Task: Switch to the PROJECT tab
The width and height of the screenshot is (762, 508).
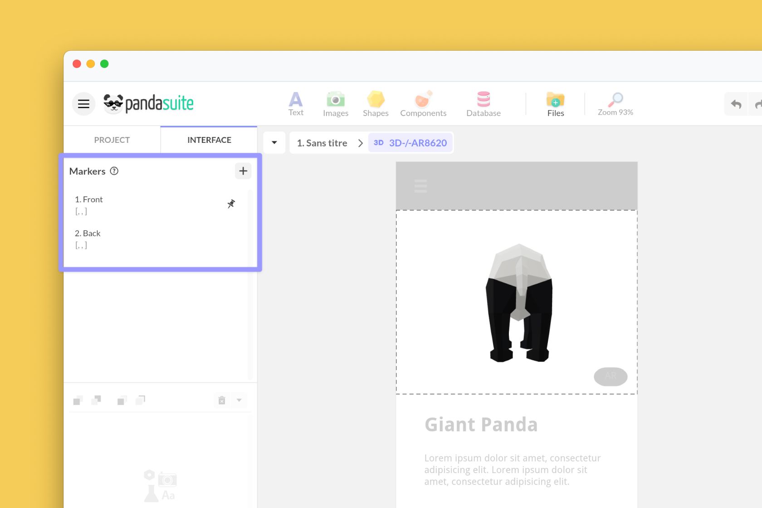Action: point(112,140)
